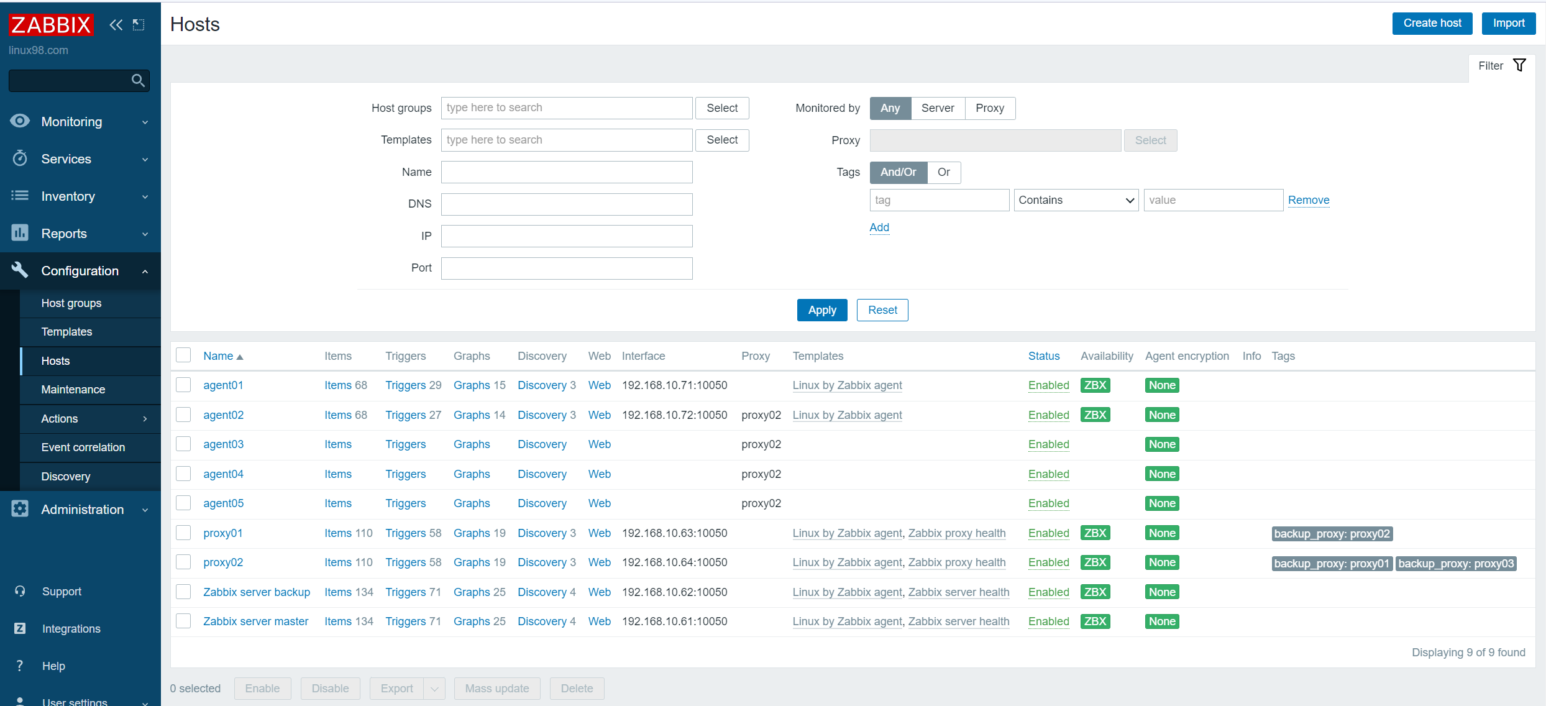The width and height of the screenshot is (1546, 706).
Task: Click the search magnifier icon in sidebar
Action: coord(138,81)
